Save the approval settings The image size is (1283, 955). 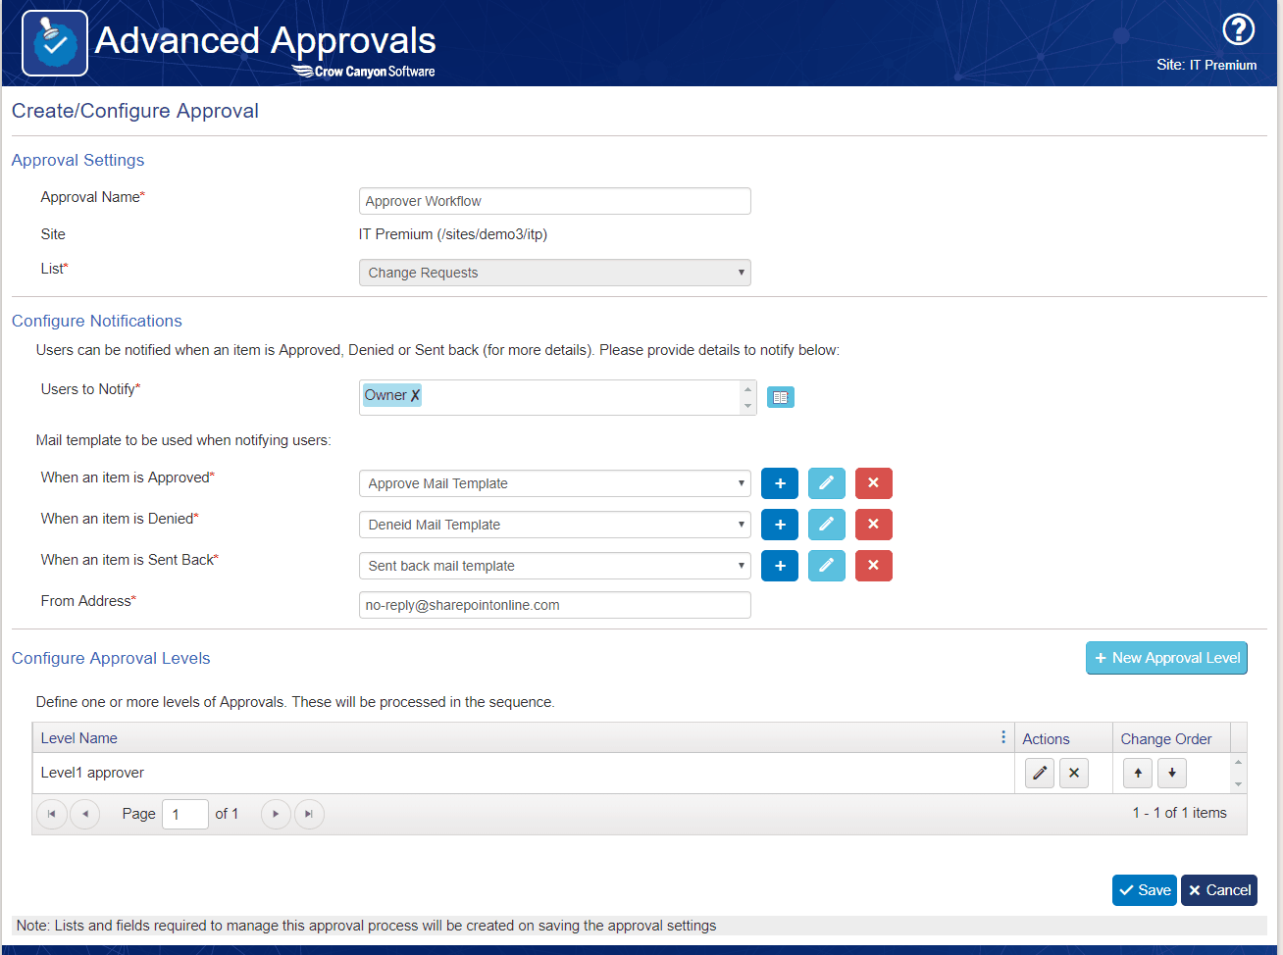[x=1144, y=890]
